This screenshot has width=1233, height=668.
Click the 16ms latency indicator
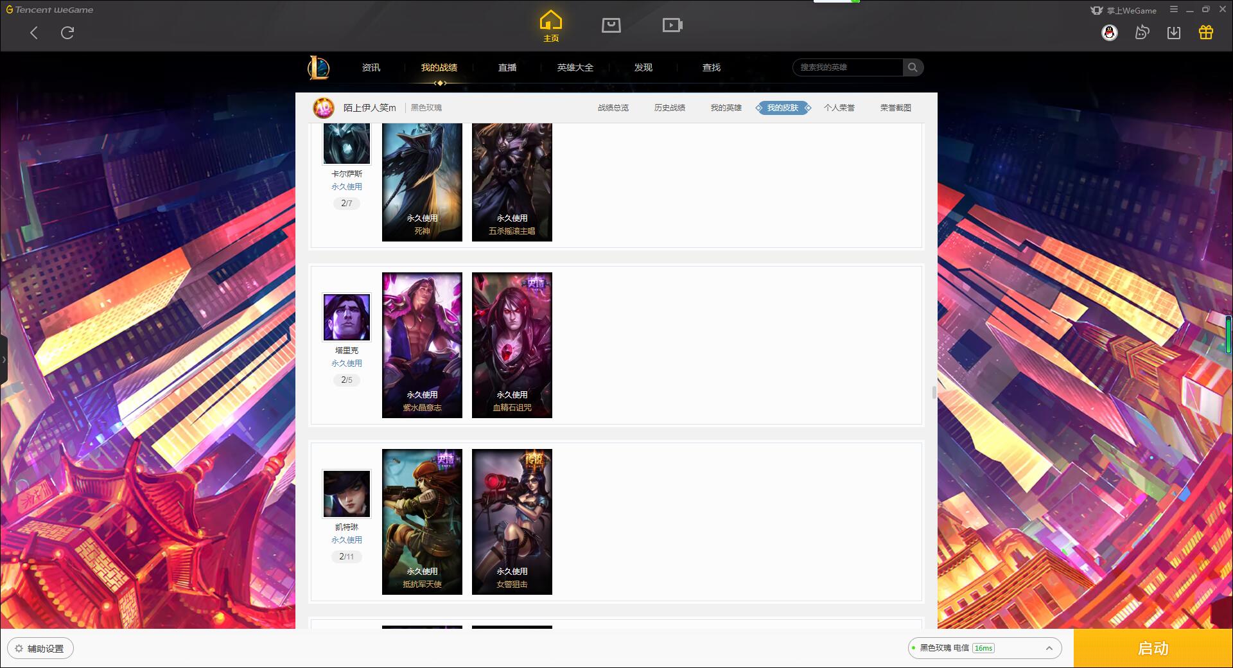(984, 648)
